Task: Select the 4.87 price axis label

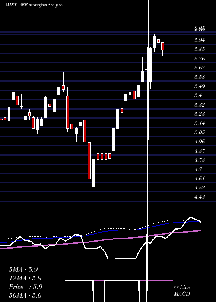Action: pyautogui.click(x=200, y=151)
